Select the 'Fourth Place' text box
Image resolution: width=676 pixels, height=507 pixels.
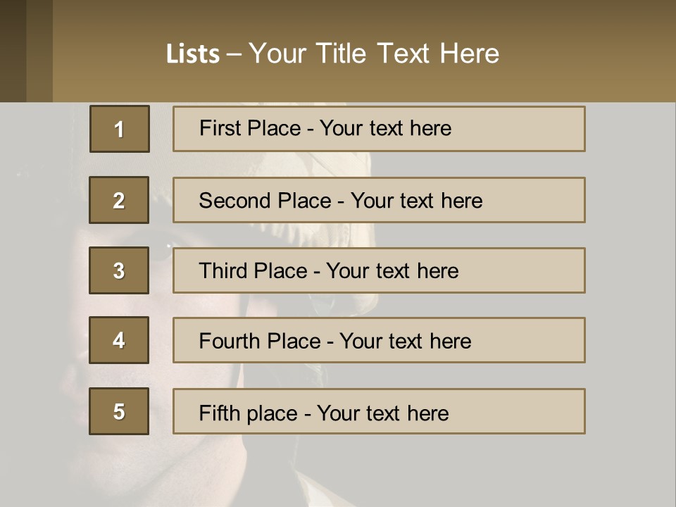379,340
